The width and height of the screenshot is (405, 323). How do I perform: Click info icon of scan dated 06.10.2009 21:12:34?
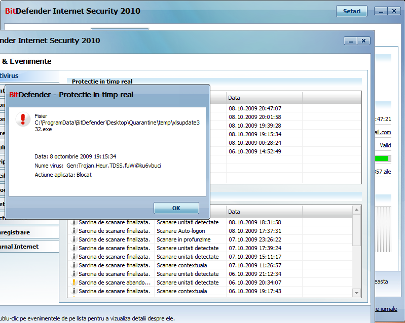click(74, 274)
